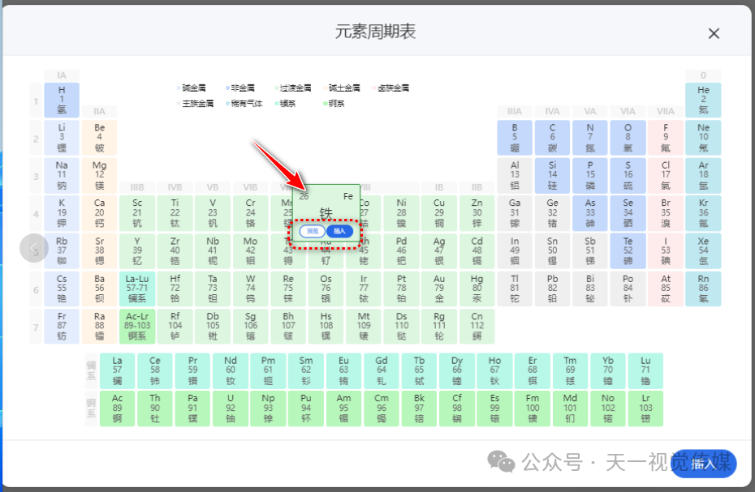Select the helium (He) element tile
This screenshot has height=492, width=755.
tap(703, 100)
